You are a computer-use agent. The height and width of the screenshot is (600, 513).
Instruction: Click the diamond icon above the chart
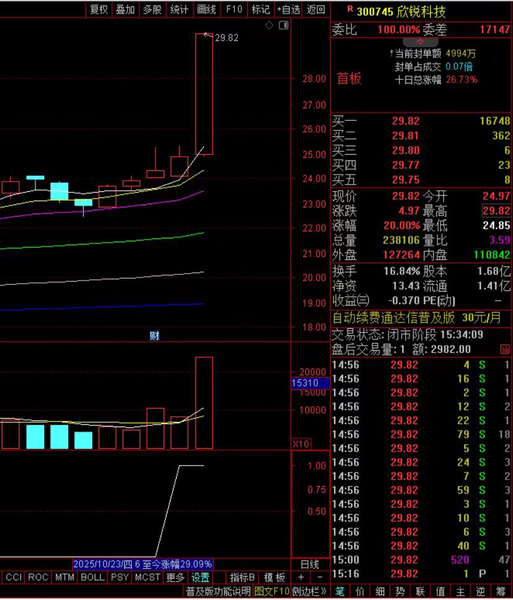tap(269, 25)
